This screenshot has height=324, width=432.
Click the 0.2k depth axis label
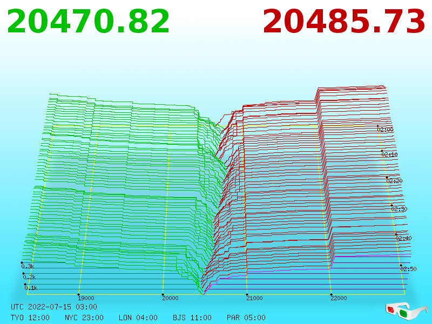(x=29, y=277)
